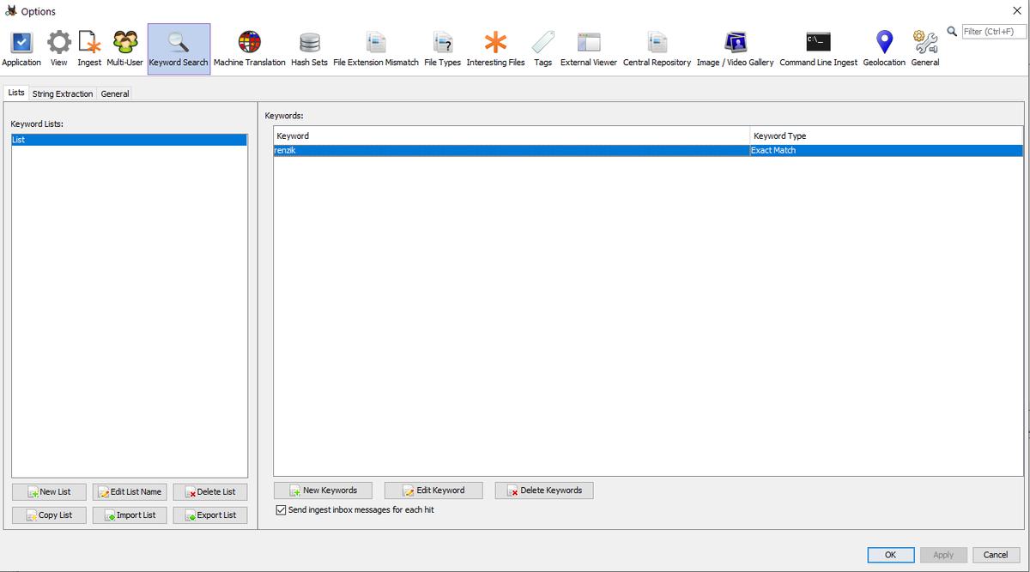Click in the Filter search field

pyautogui.click(x=993, y=32)
